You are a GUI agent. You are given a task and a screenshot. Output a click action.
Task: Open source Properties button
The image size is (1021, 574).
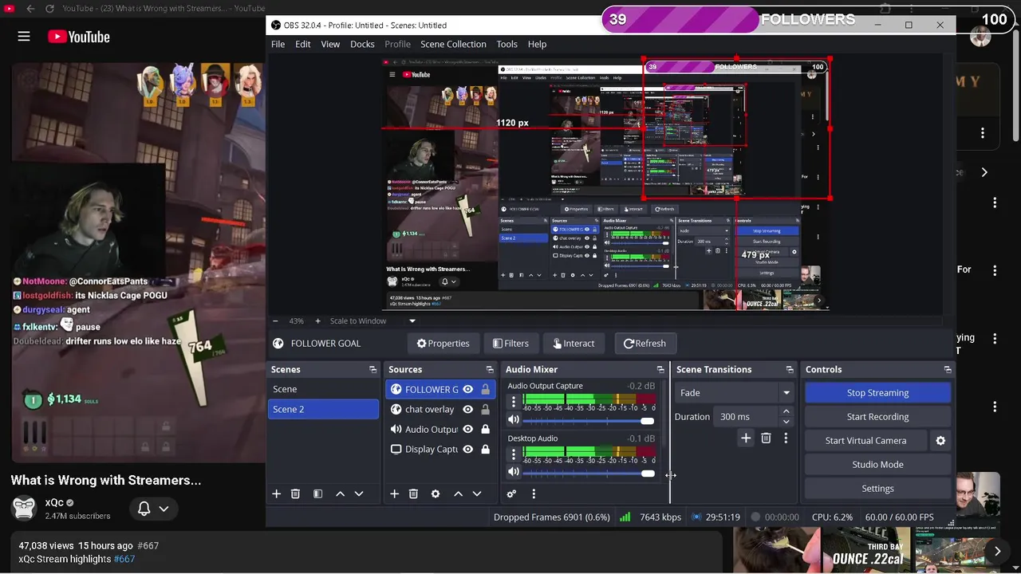(x=443, y=343)
